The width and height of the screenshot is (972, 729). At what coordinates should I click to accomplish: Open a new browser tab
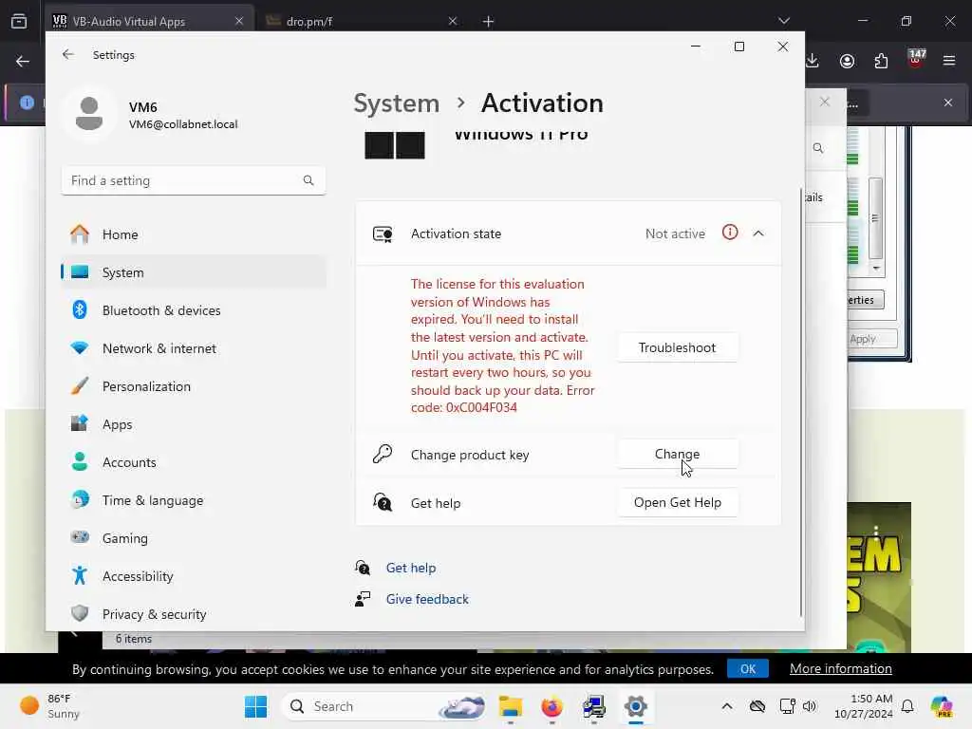click(489, 22)
